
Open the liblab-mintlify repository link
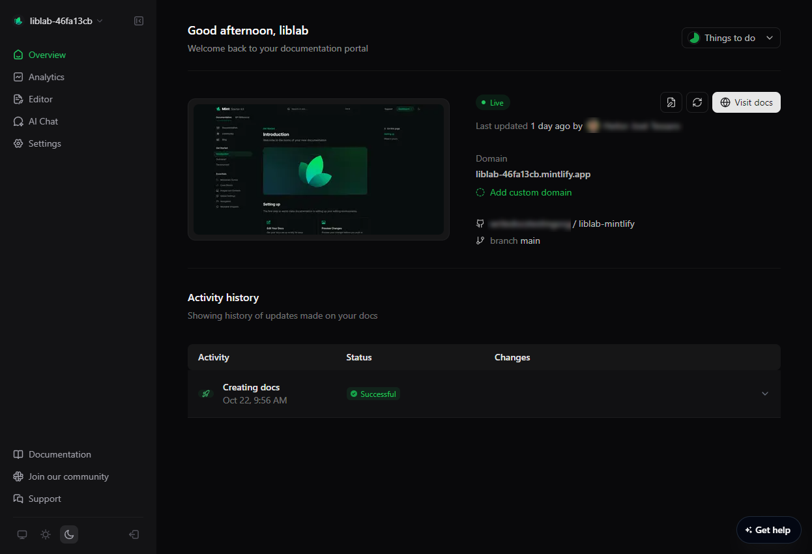pos(607,224)
